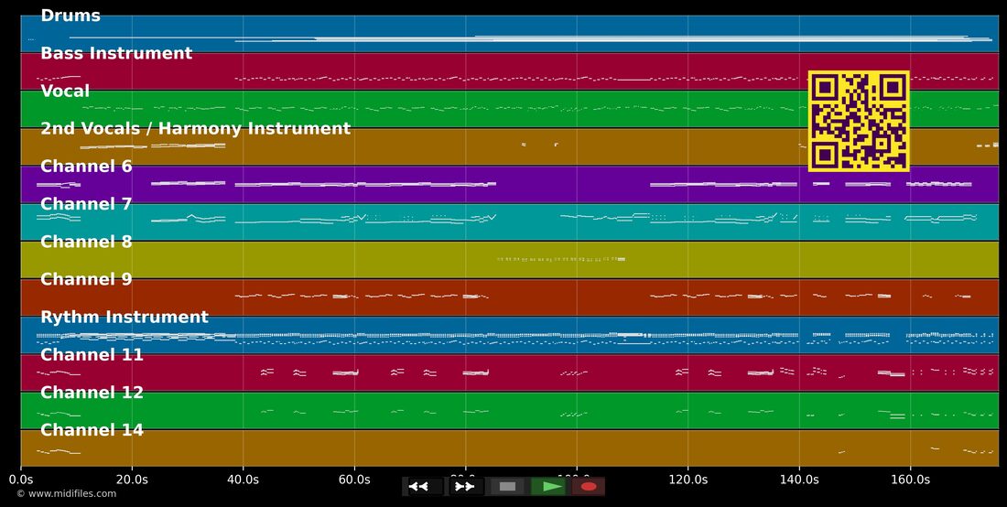Click the yellow QR code image
This screenshot has height=507, width=1007.
pos(859,122)
